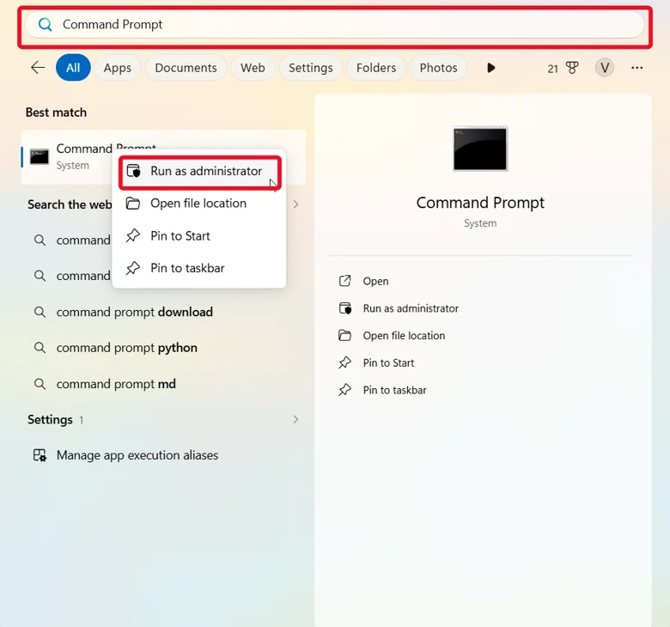Expand the Search the web section chevron
The height and width of the screenshot is (627, 670).
tap(295, 204)
